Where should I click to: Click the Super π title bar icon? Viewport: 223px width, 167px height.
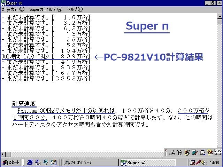pyautogui.click(x=3, y=3)
